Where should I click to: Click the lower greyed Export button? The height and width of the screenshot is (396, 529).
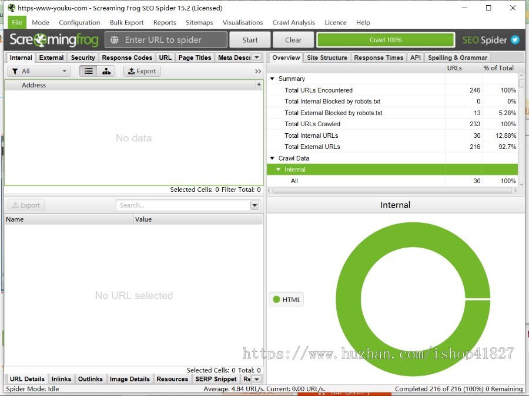[26, 205]
